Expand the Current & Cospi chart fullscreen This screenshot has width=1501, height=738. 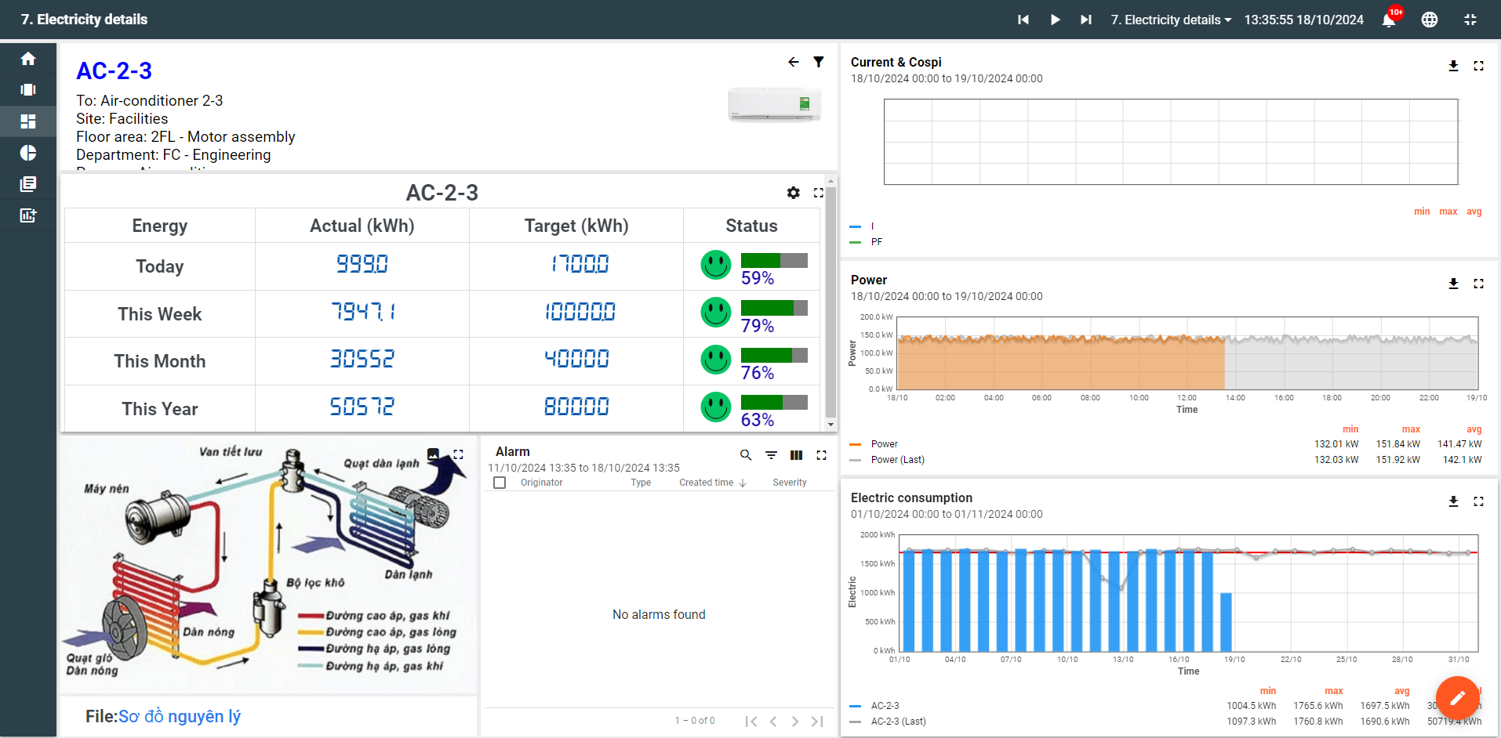1478,66
